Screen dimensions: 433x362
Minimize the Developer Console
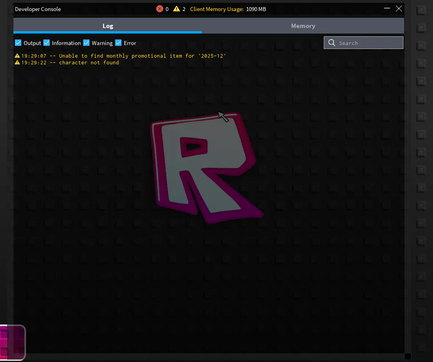tap(387, 8)
